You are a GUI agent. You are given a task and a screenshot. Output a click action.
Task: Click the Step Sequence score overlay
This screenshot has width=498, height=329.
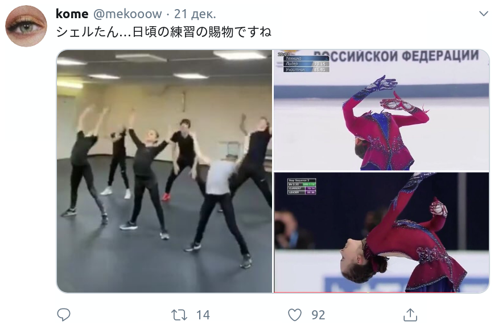click(x=302, y=186)
